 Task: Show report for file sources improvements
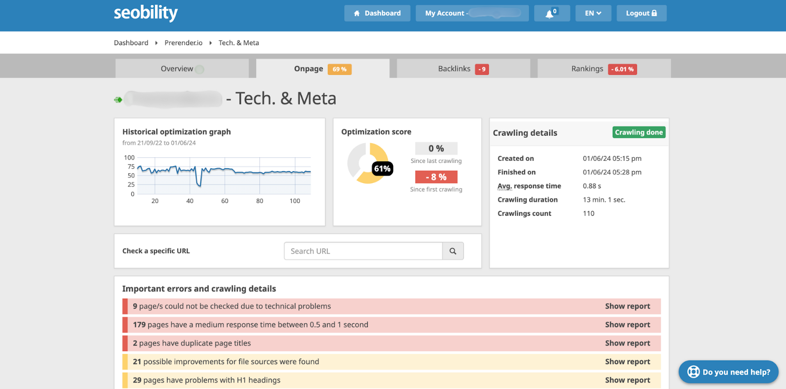[627, 362]
